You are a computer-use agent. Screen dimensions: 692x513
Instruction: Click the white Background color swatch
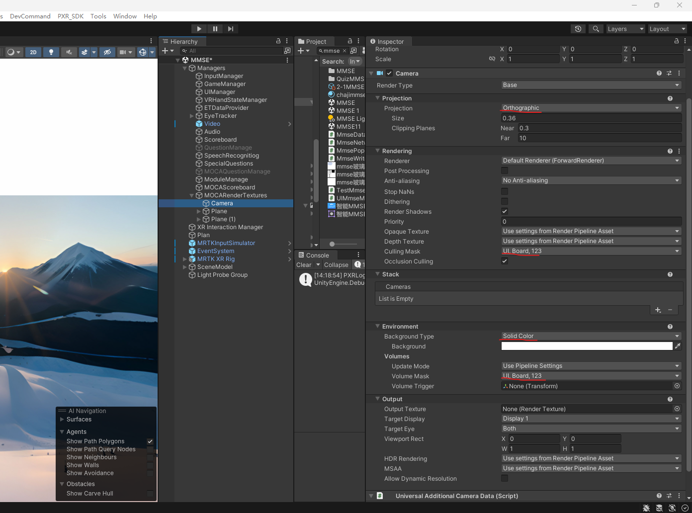click(587, 346)
